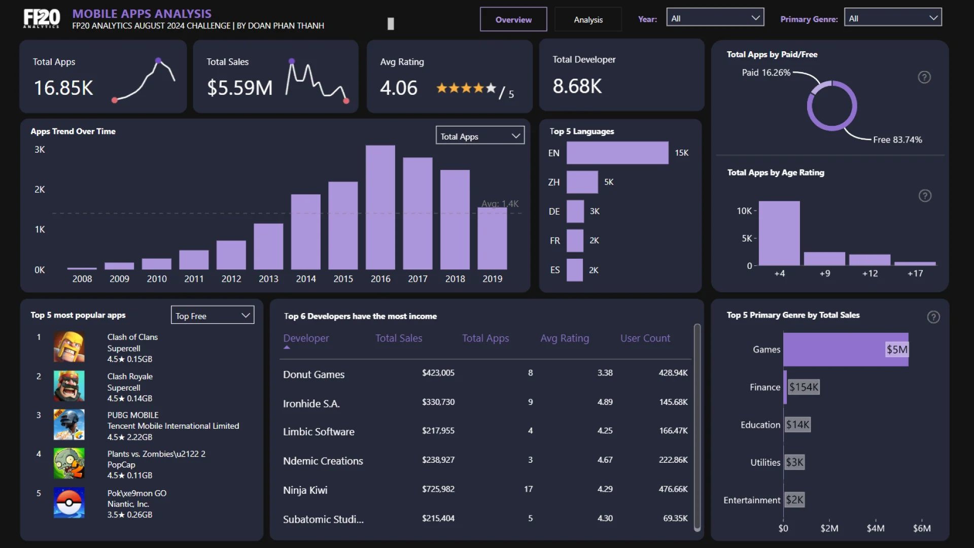The height and width of the screenshot is (548, 974).
Task: Switch to the Analysis tab
Action: click(x=588, y=19)
